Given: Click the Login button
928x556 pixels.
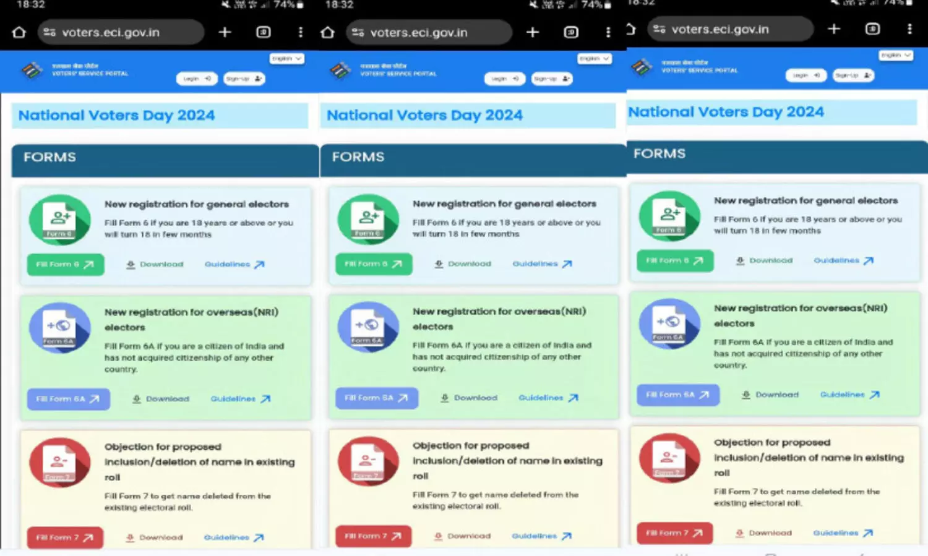Looking at the screenshot, I should point(196,78).
